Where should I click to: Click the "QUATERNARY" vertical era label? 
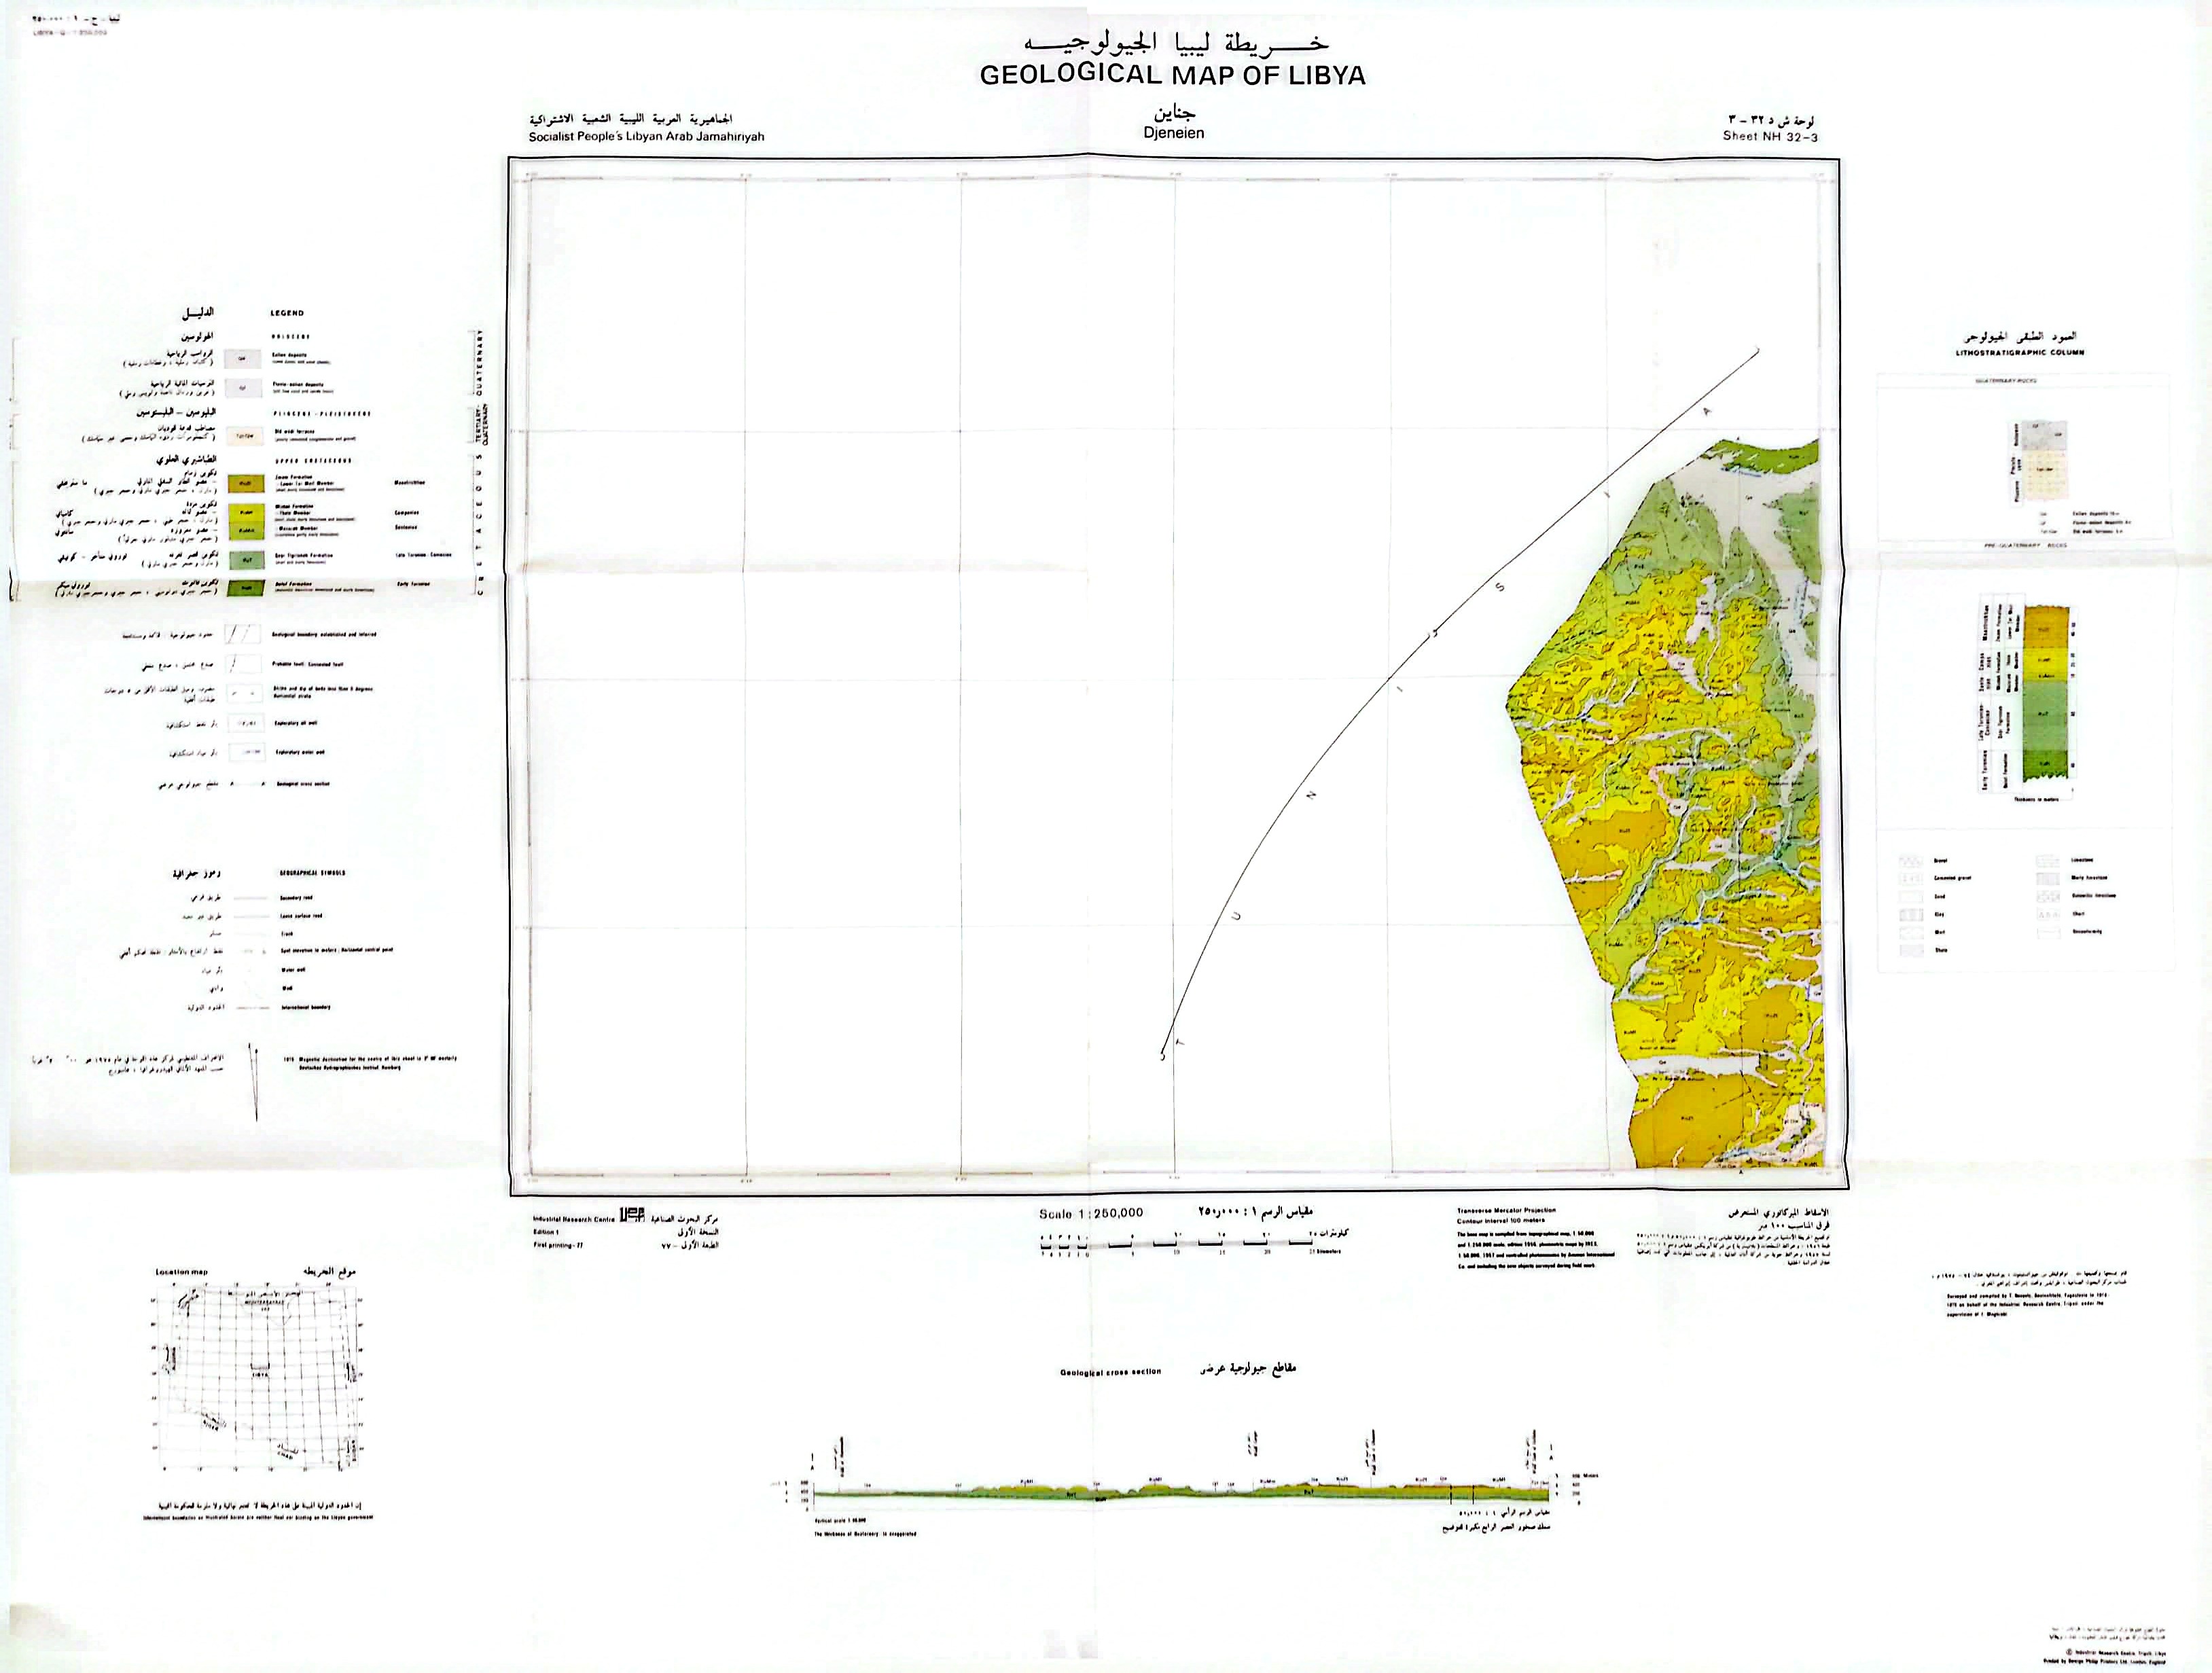[x=480, y=363]
